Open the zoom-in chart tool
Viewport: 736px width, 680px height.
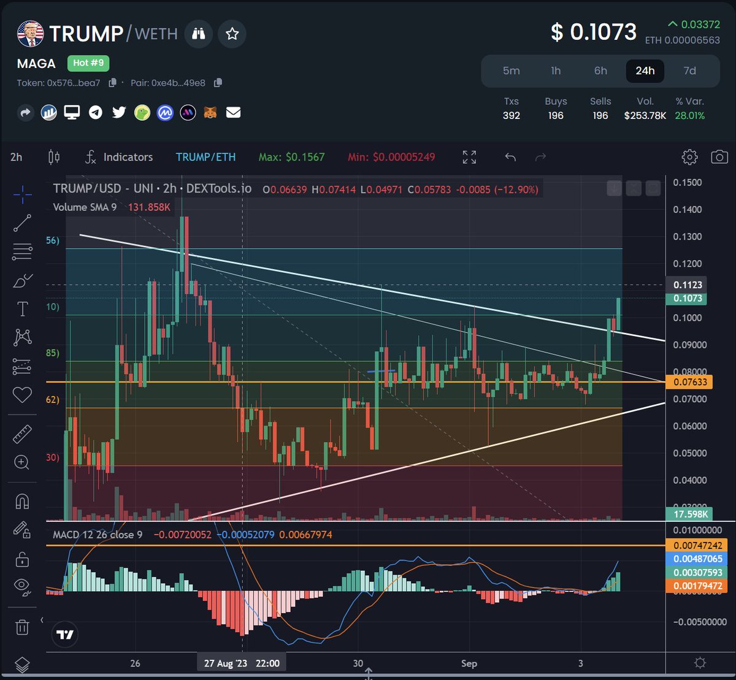(22, 462)
